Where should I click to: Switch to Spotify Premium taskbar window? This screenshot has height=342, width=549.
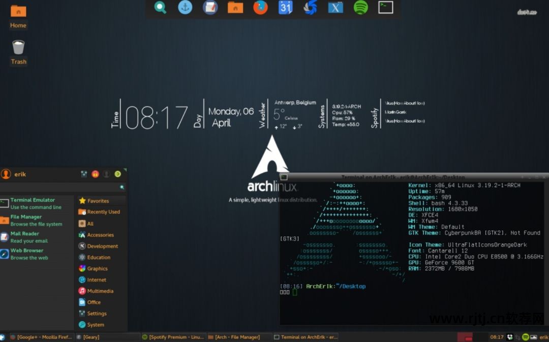(173, 337)
